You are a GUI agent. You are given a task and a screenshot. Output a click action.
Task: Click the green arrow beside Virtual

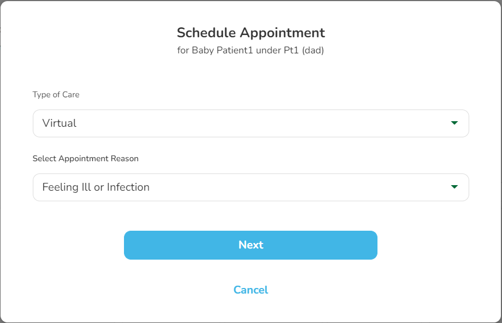pyautogui.click(x=454, y=123)
